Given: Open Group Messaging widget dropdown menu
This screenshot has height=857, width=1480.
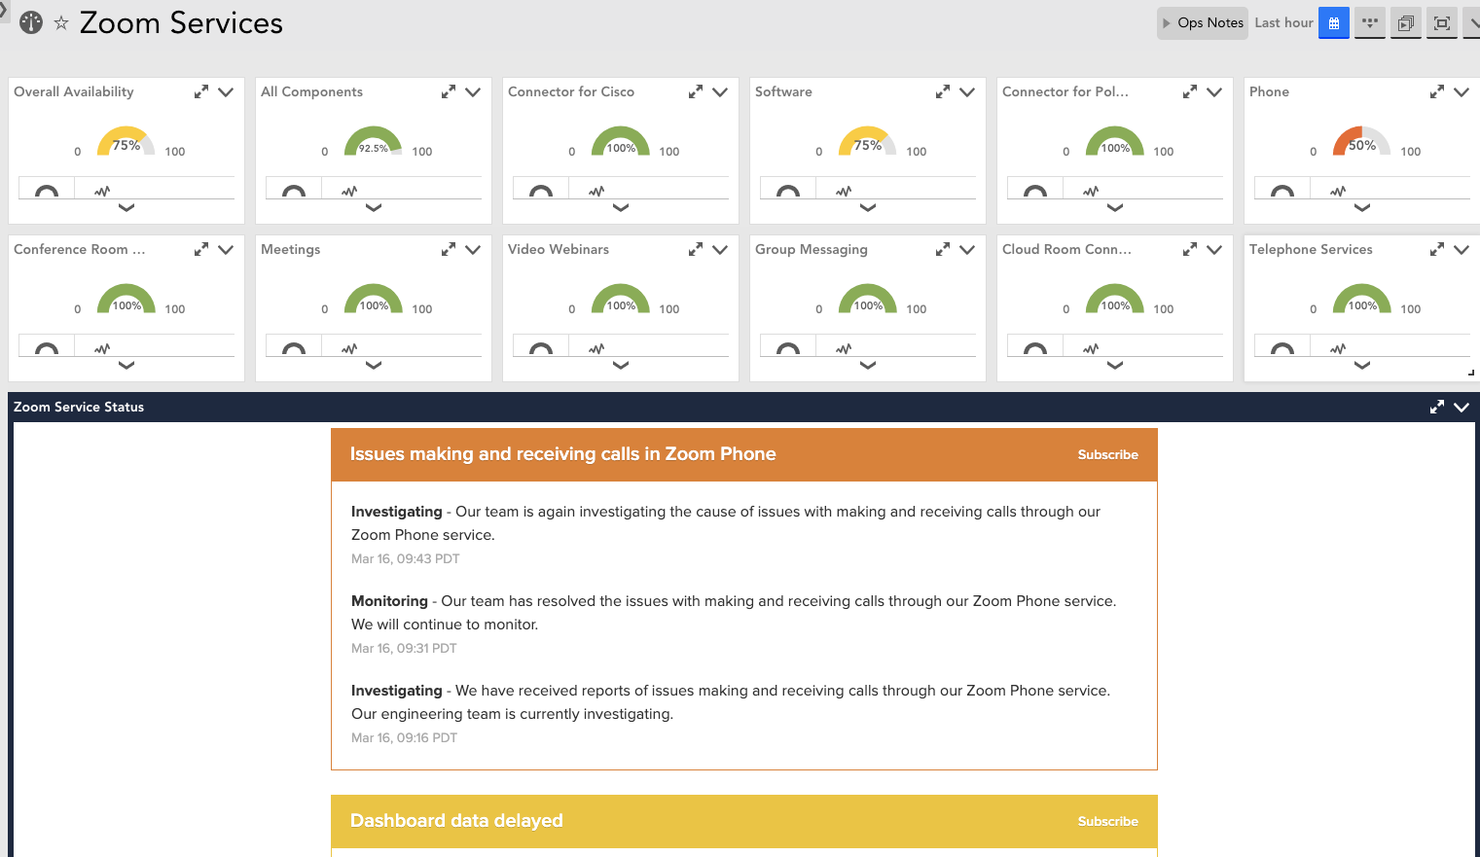Looking at the screenshot, I should point(967,249).
